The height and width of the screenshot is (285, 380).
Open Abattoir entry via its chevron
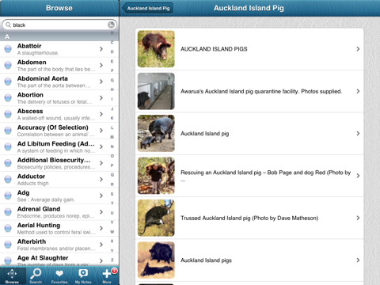point(101,49)
